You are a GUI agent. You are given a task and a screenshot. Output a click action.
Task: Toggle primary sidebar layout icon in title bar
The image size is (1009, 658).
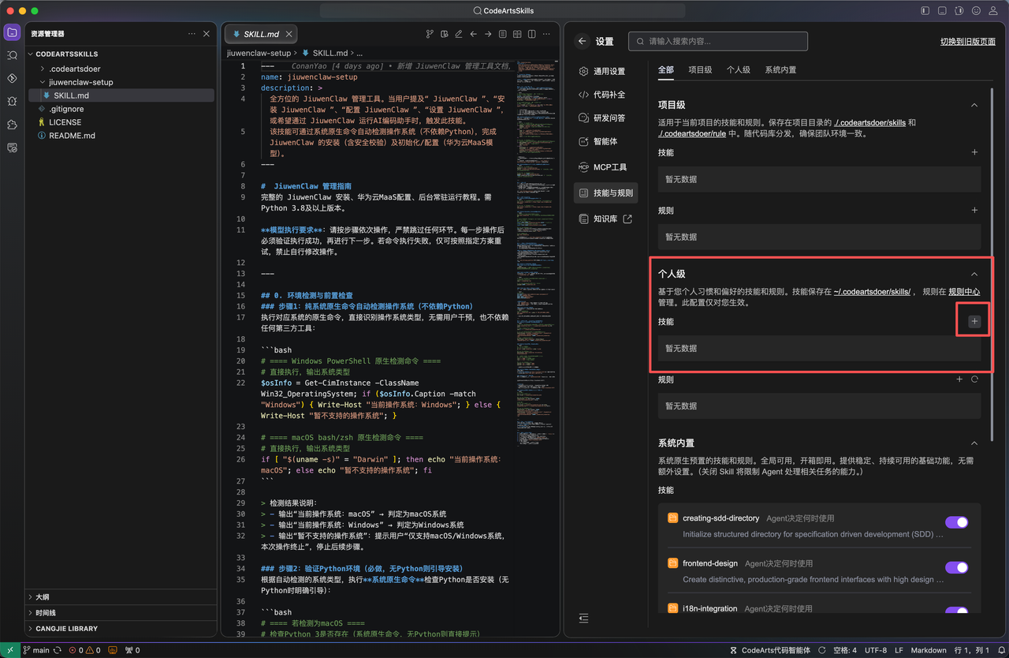click(925, 10)
